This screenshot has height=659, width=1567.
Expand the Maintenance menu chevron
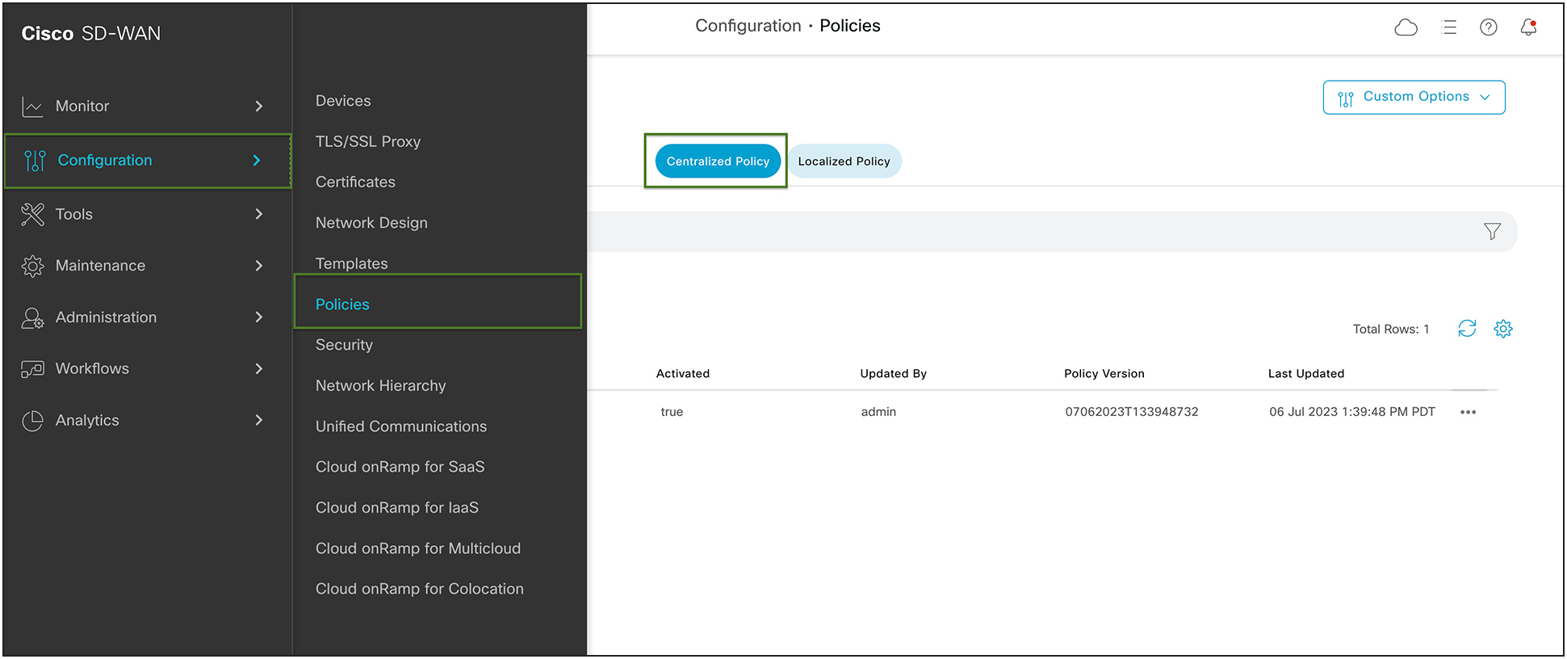point(258,266)
